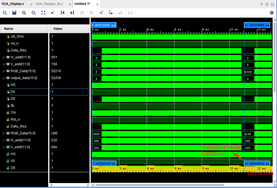
Task: Click the 11.088230000 ms cursor label
Action: 257,25
